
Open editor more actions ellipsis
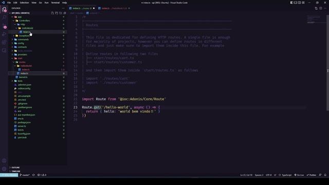(x=325, y=8)
